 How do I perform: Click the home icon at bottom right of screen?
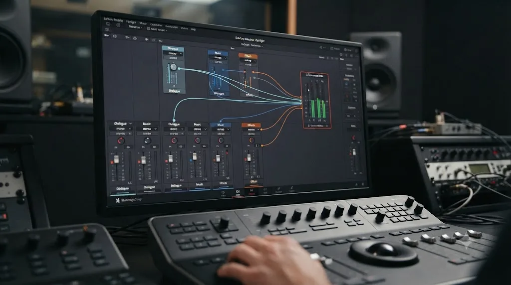pos(356,184)
